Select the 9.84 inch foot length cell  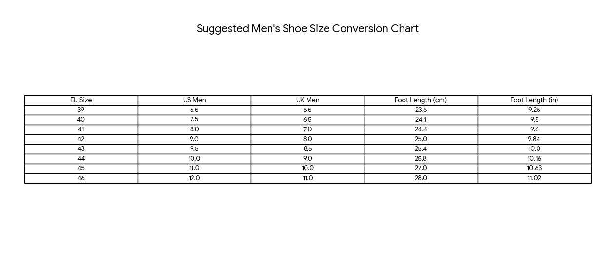click(x=534, y=139)
